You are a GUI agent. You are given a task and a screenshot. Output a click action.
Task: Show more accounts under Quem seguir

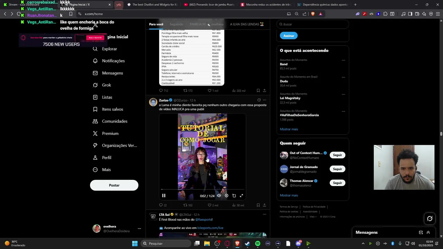[x=289, y=195]
